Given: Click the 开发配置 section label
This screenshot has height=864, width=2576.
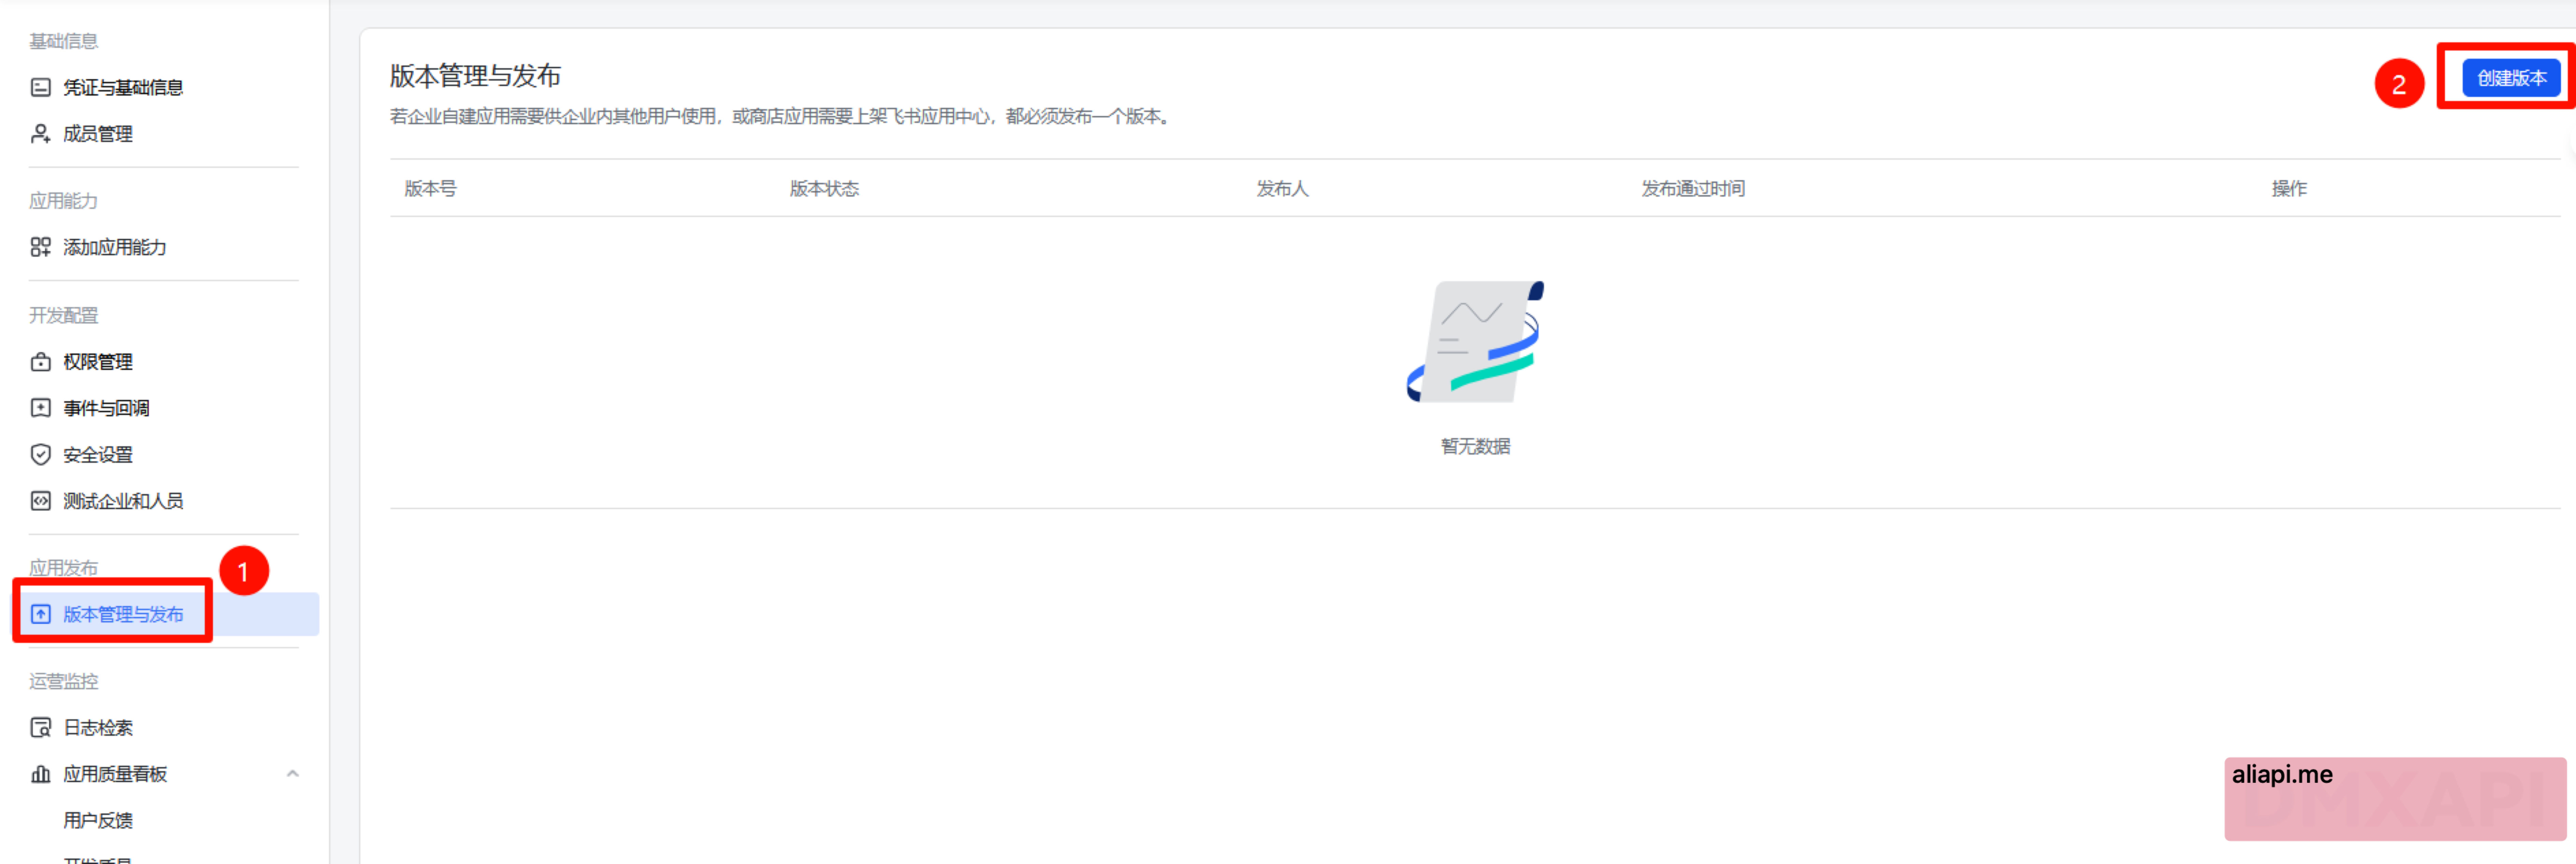Looking at the screenshot, I should tap(64, 316).
